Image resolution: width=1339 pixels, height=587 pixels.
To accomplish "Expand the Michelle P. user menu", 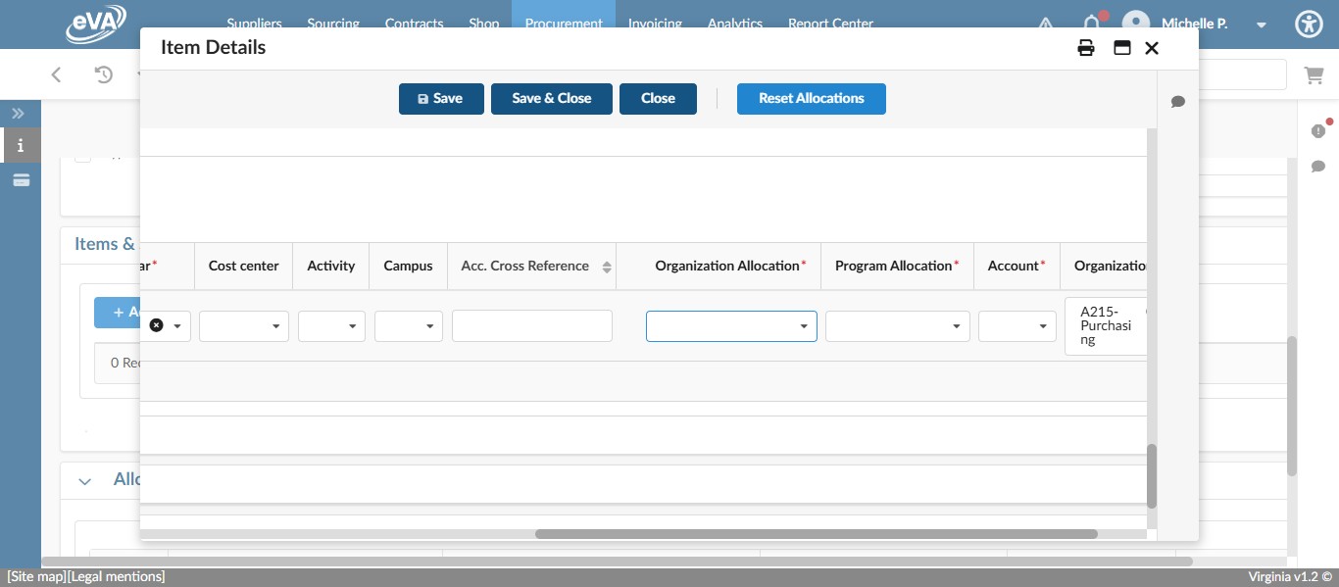I will coord(1262,24).
